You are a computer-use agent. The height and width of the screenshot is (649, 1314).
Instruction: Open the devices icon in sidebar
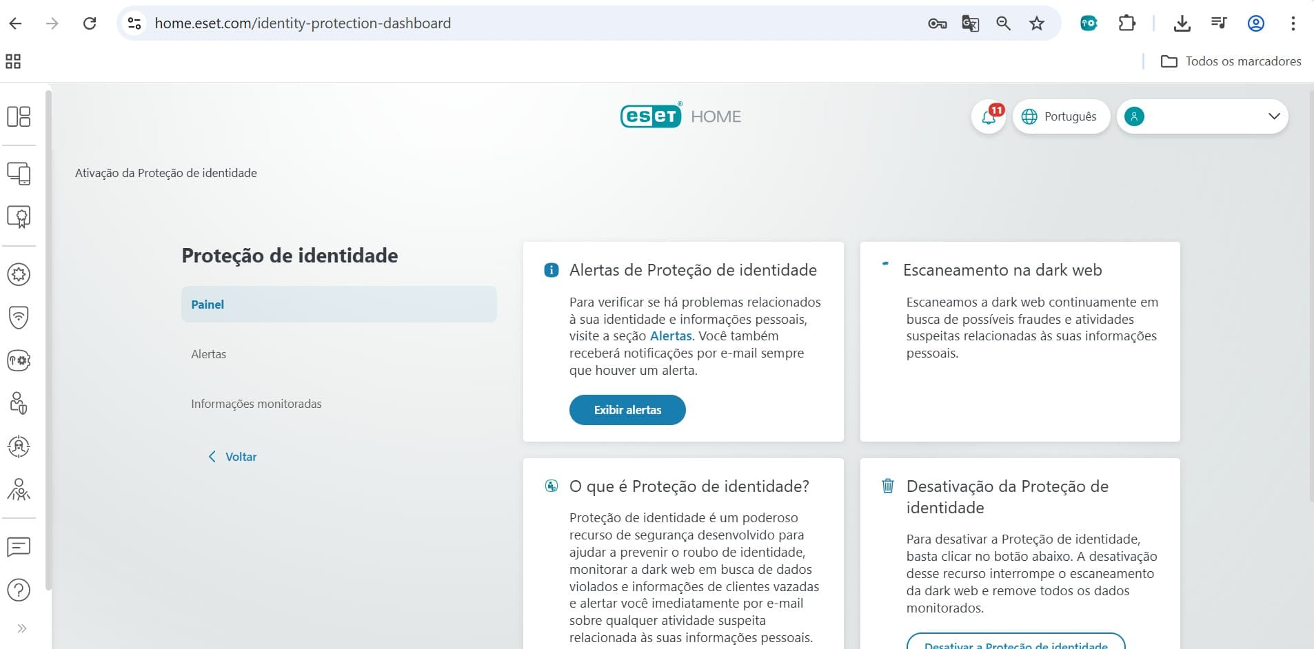click(19, 174)
